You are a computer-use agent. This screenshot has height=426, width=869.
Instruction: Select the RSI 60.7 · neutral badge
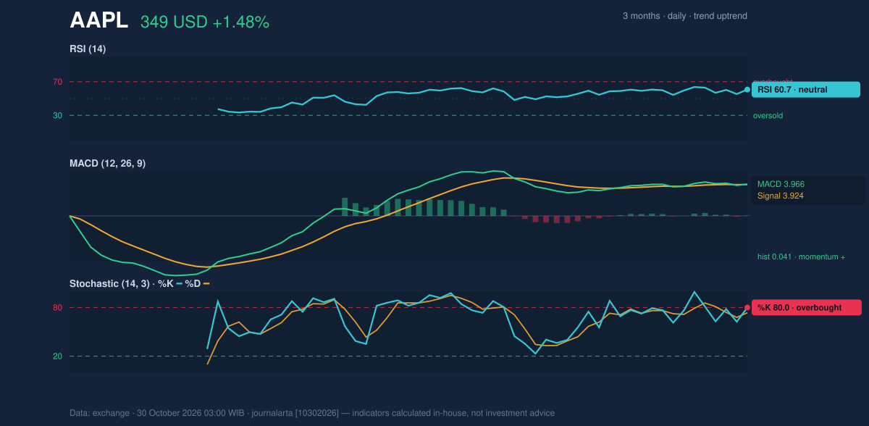pyautogui.click(x=806, y=90)
